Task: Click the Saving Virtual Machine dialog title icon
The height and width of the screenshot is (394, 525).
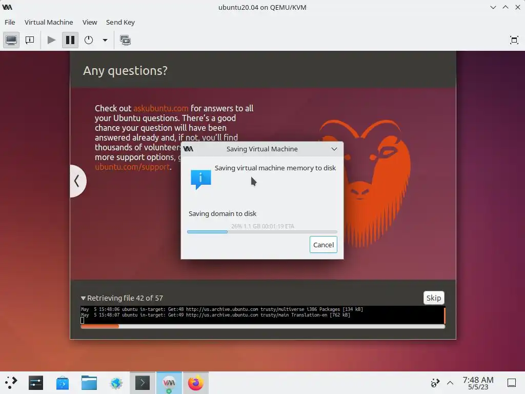Action: tap(188, 149)
